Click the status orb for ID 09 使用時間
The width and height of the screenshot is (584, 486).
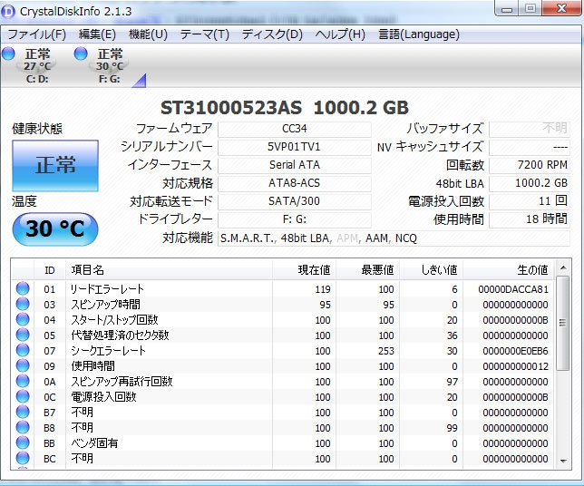[23, 365]
